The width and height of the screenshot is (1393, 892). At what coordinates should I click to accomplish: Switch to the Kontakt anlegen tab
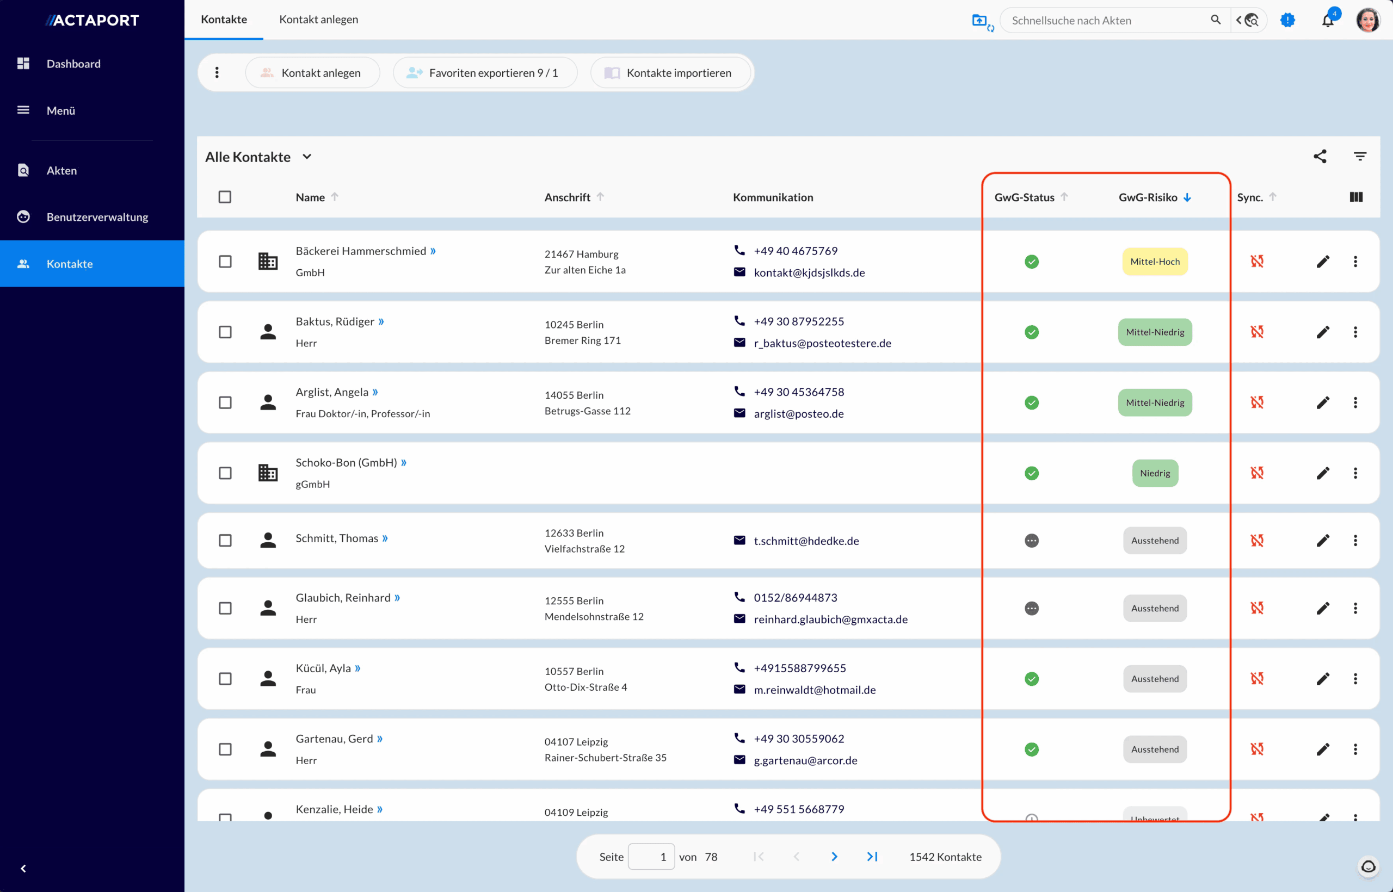[x=318, y=19]
